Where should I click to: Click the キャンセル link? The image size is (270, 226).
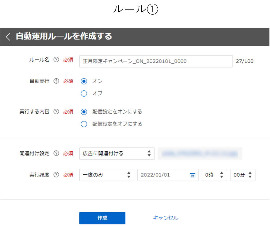coord(166,218)
